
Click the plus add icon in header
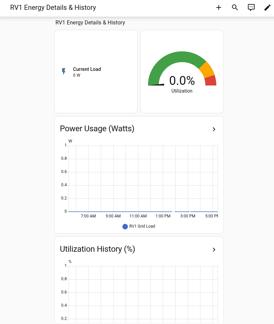pyautogui.click(x=219, y=7)
